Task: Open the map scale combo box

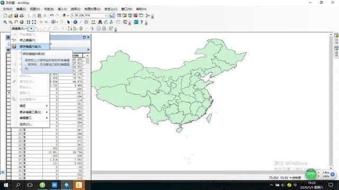Action: (x=90, y=15)
